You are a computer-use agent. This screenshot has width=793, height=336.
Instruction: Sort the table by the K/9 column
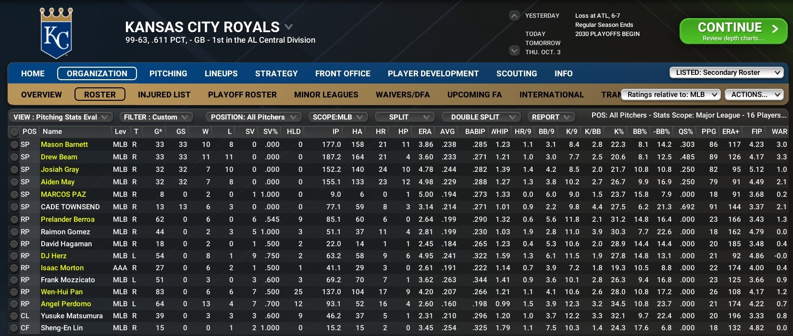pos(571,132)
